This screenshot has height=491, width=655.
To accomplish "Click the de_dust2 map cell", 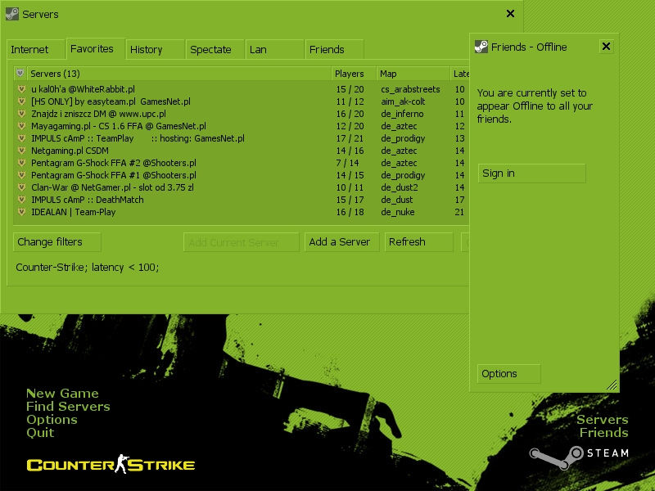I will point(399,187).
